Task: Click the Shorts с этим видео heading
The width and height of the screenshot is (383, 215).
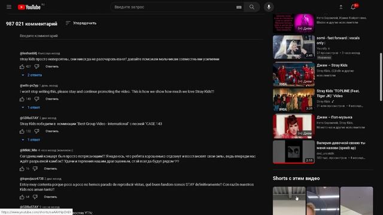Action: [x=296, y=179]
